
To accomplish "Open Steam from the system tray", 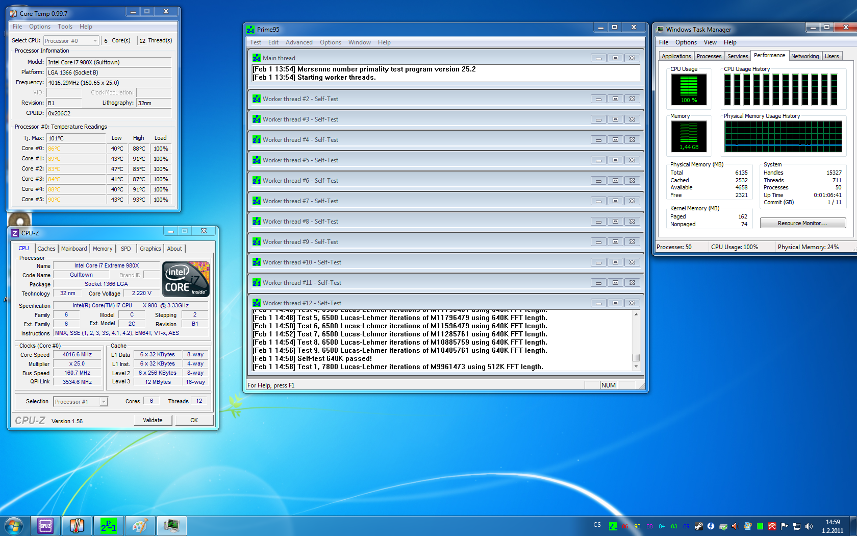I will [x=699, y=526].
